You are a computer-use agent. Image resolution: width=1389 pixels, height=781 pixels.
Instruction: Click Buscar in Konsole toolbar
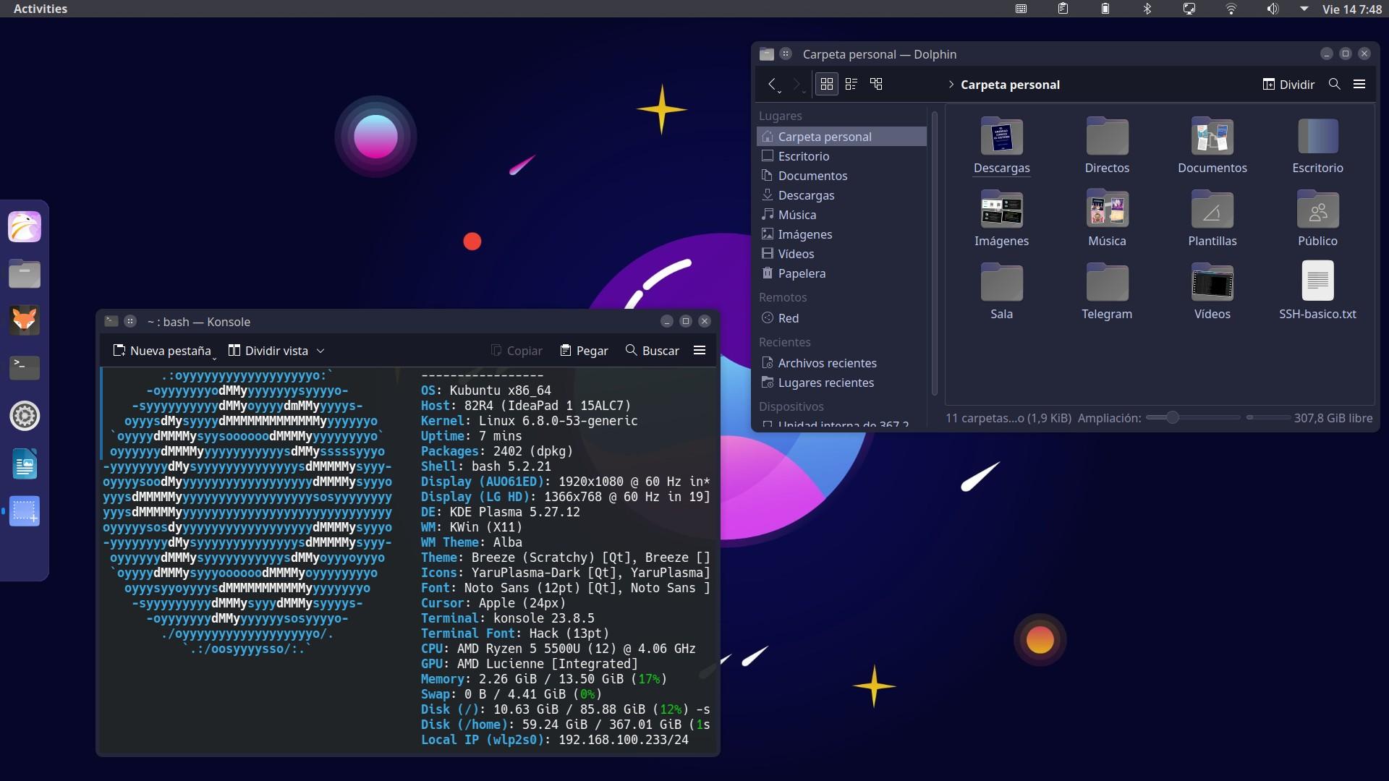click(x=652, y=351)
